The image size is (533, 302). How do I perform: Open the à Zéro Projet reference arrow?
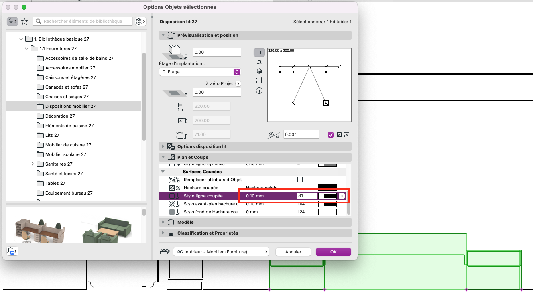point(238,83)
